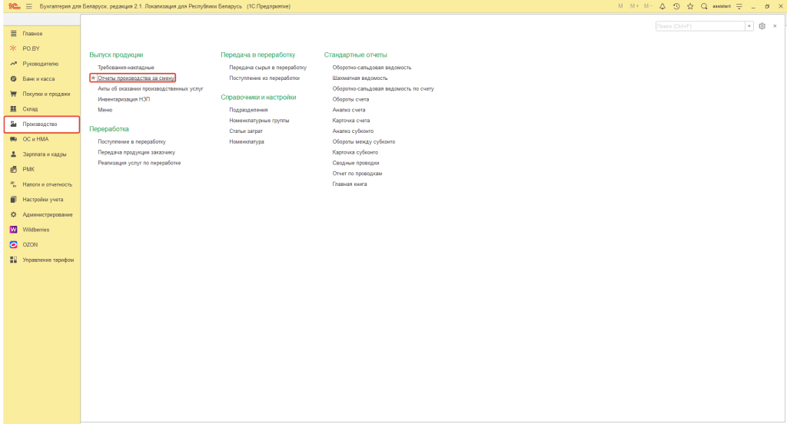Open the Управление тарифом section
This screenshot has height=424, width=787.
pos(42,260)
